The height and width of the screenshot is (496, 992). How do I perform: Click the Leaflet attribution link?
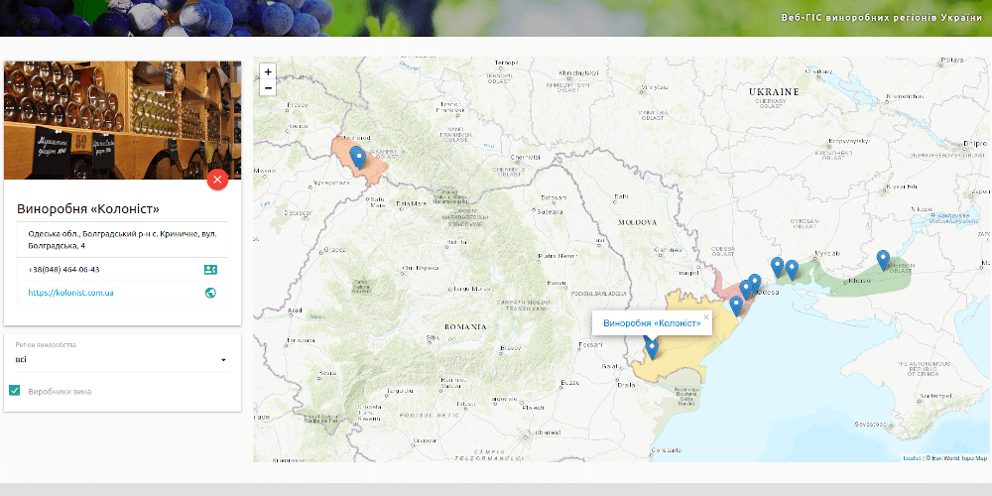coord(912,458)
